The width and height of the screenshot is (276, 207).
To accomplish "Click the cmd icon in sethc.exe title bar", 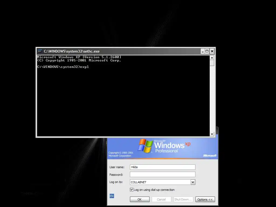I will coord(40,51).
